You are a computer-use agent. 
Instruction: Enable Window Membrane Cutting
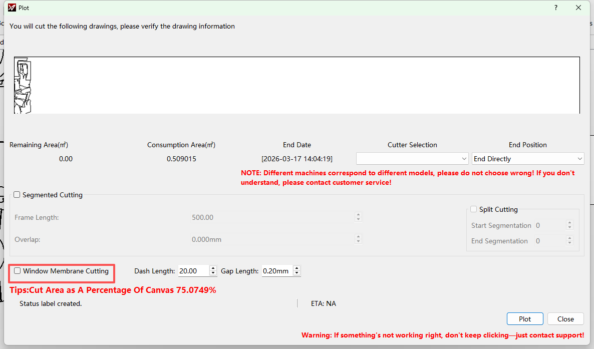[18, 271]
